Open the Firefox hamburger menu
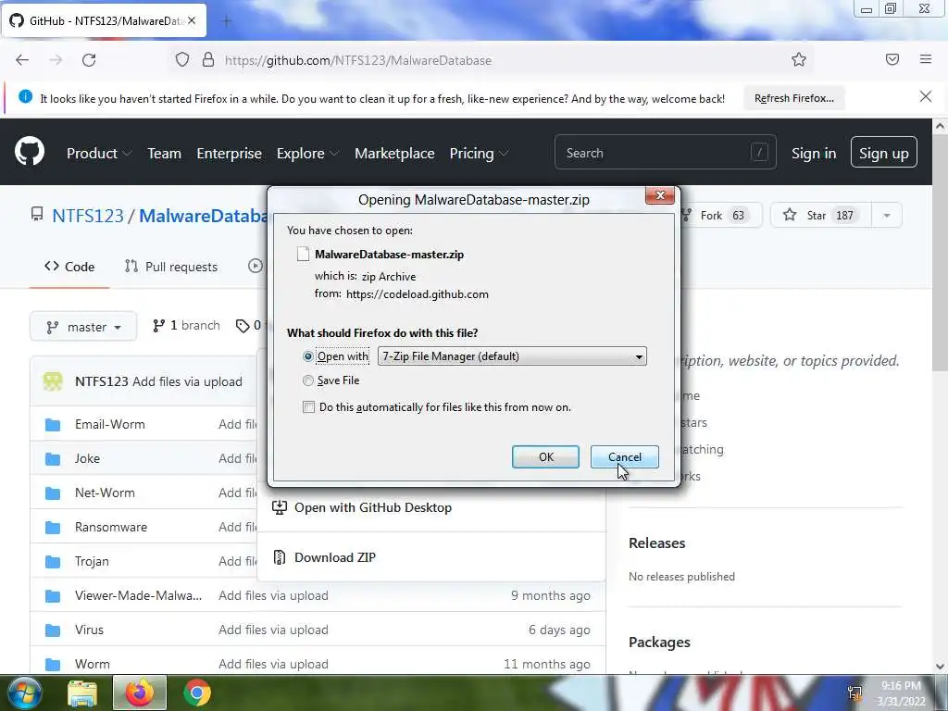 [x=926, y=59]
